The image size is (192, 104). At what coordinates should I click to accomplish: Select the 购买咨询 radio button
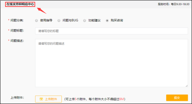107,21
